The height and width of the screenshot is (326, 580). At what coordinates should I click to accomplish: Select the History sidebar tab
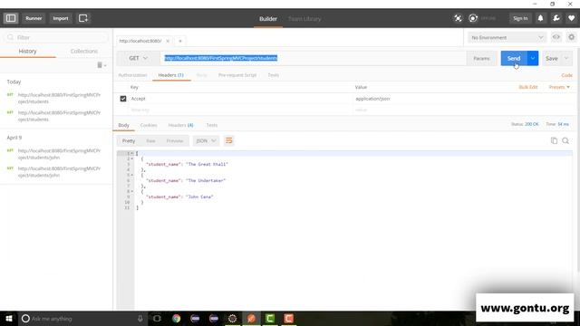[x=28, y=51]
